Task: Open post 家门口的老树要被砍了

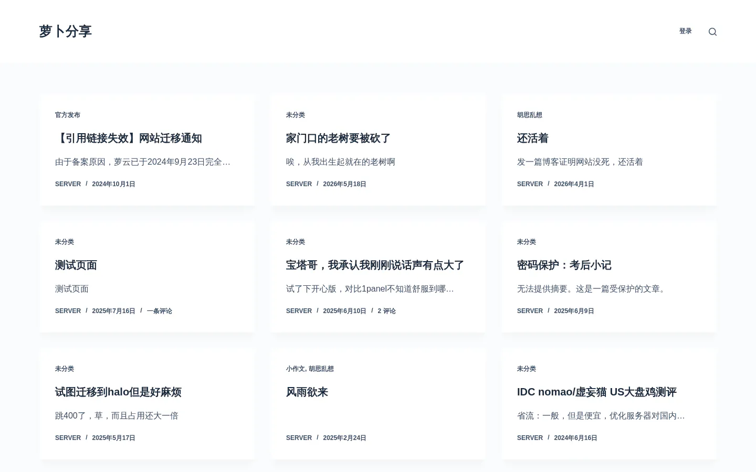Action: click(339, 138)
